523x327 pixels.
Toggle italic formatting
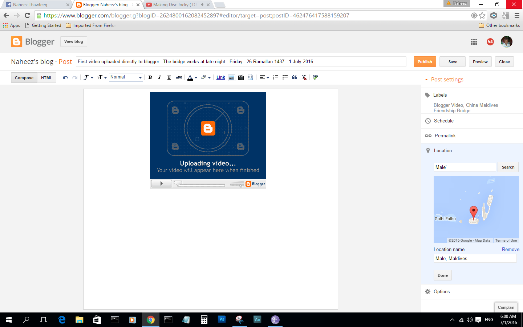159,77
